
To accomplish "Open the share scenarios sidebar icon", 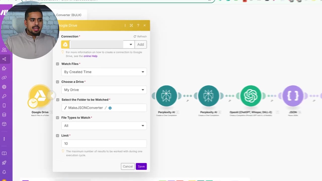I will coord(4,59).
